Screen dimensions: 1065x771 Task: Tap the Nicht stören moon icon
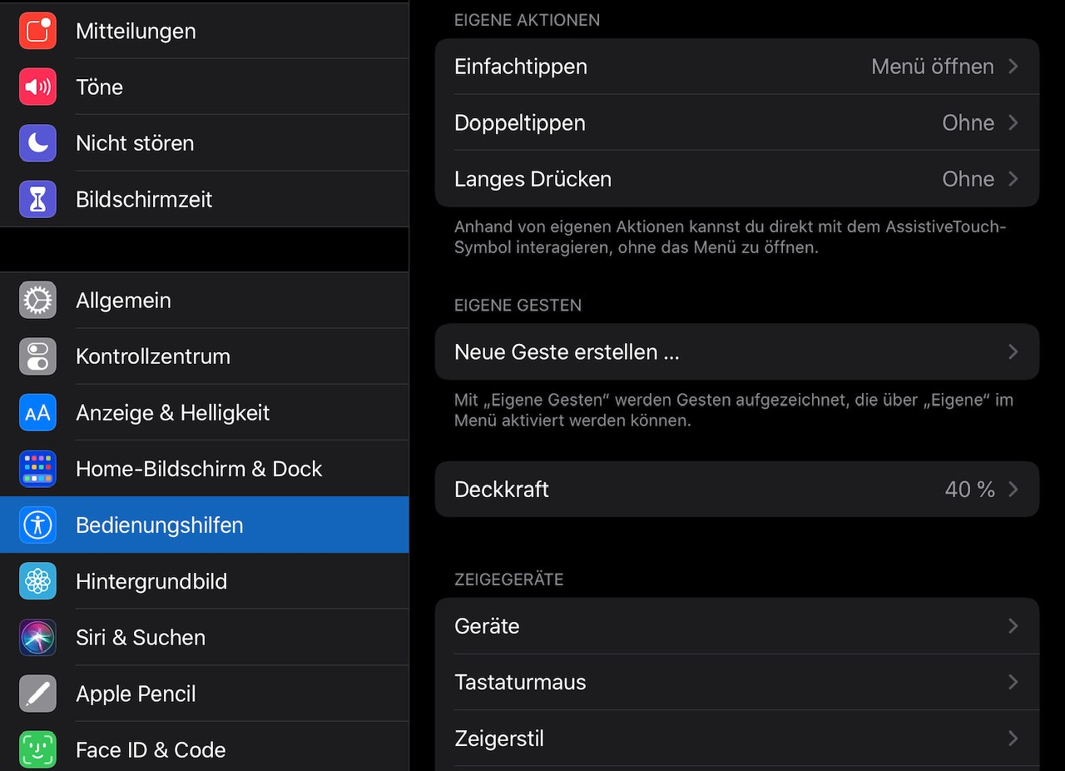pos(37,143)
